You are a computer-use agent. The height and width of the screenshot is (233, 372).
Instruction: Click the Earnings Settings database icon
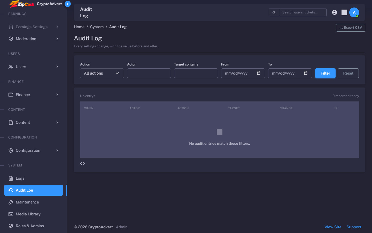[x=11, y=27]
